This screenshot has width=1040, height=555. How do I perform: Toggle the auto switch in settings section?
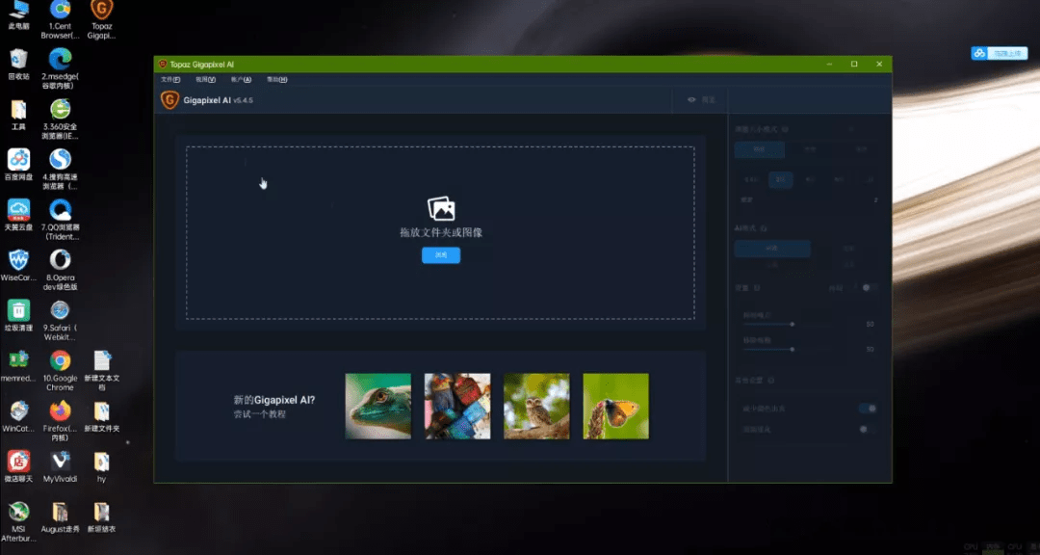[x=870, y=287]
